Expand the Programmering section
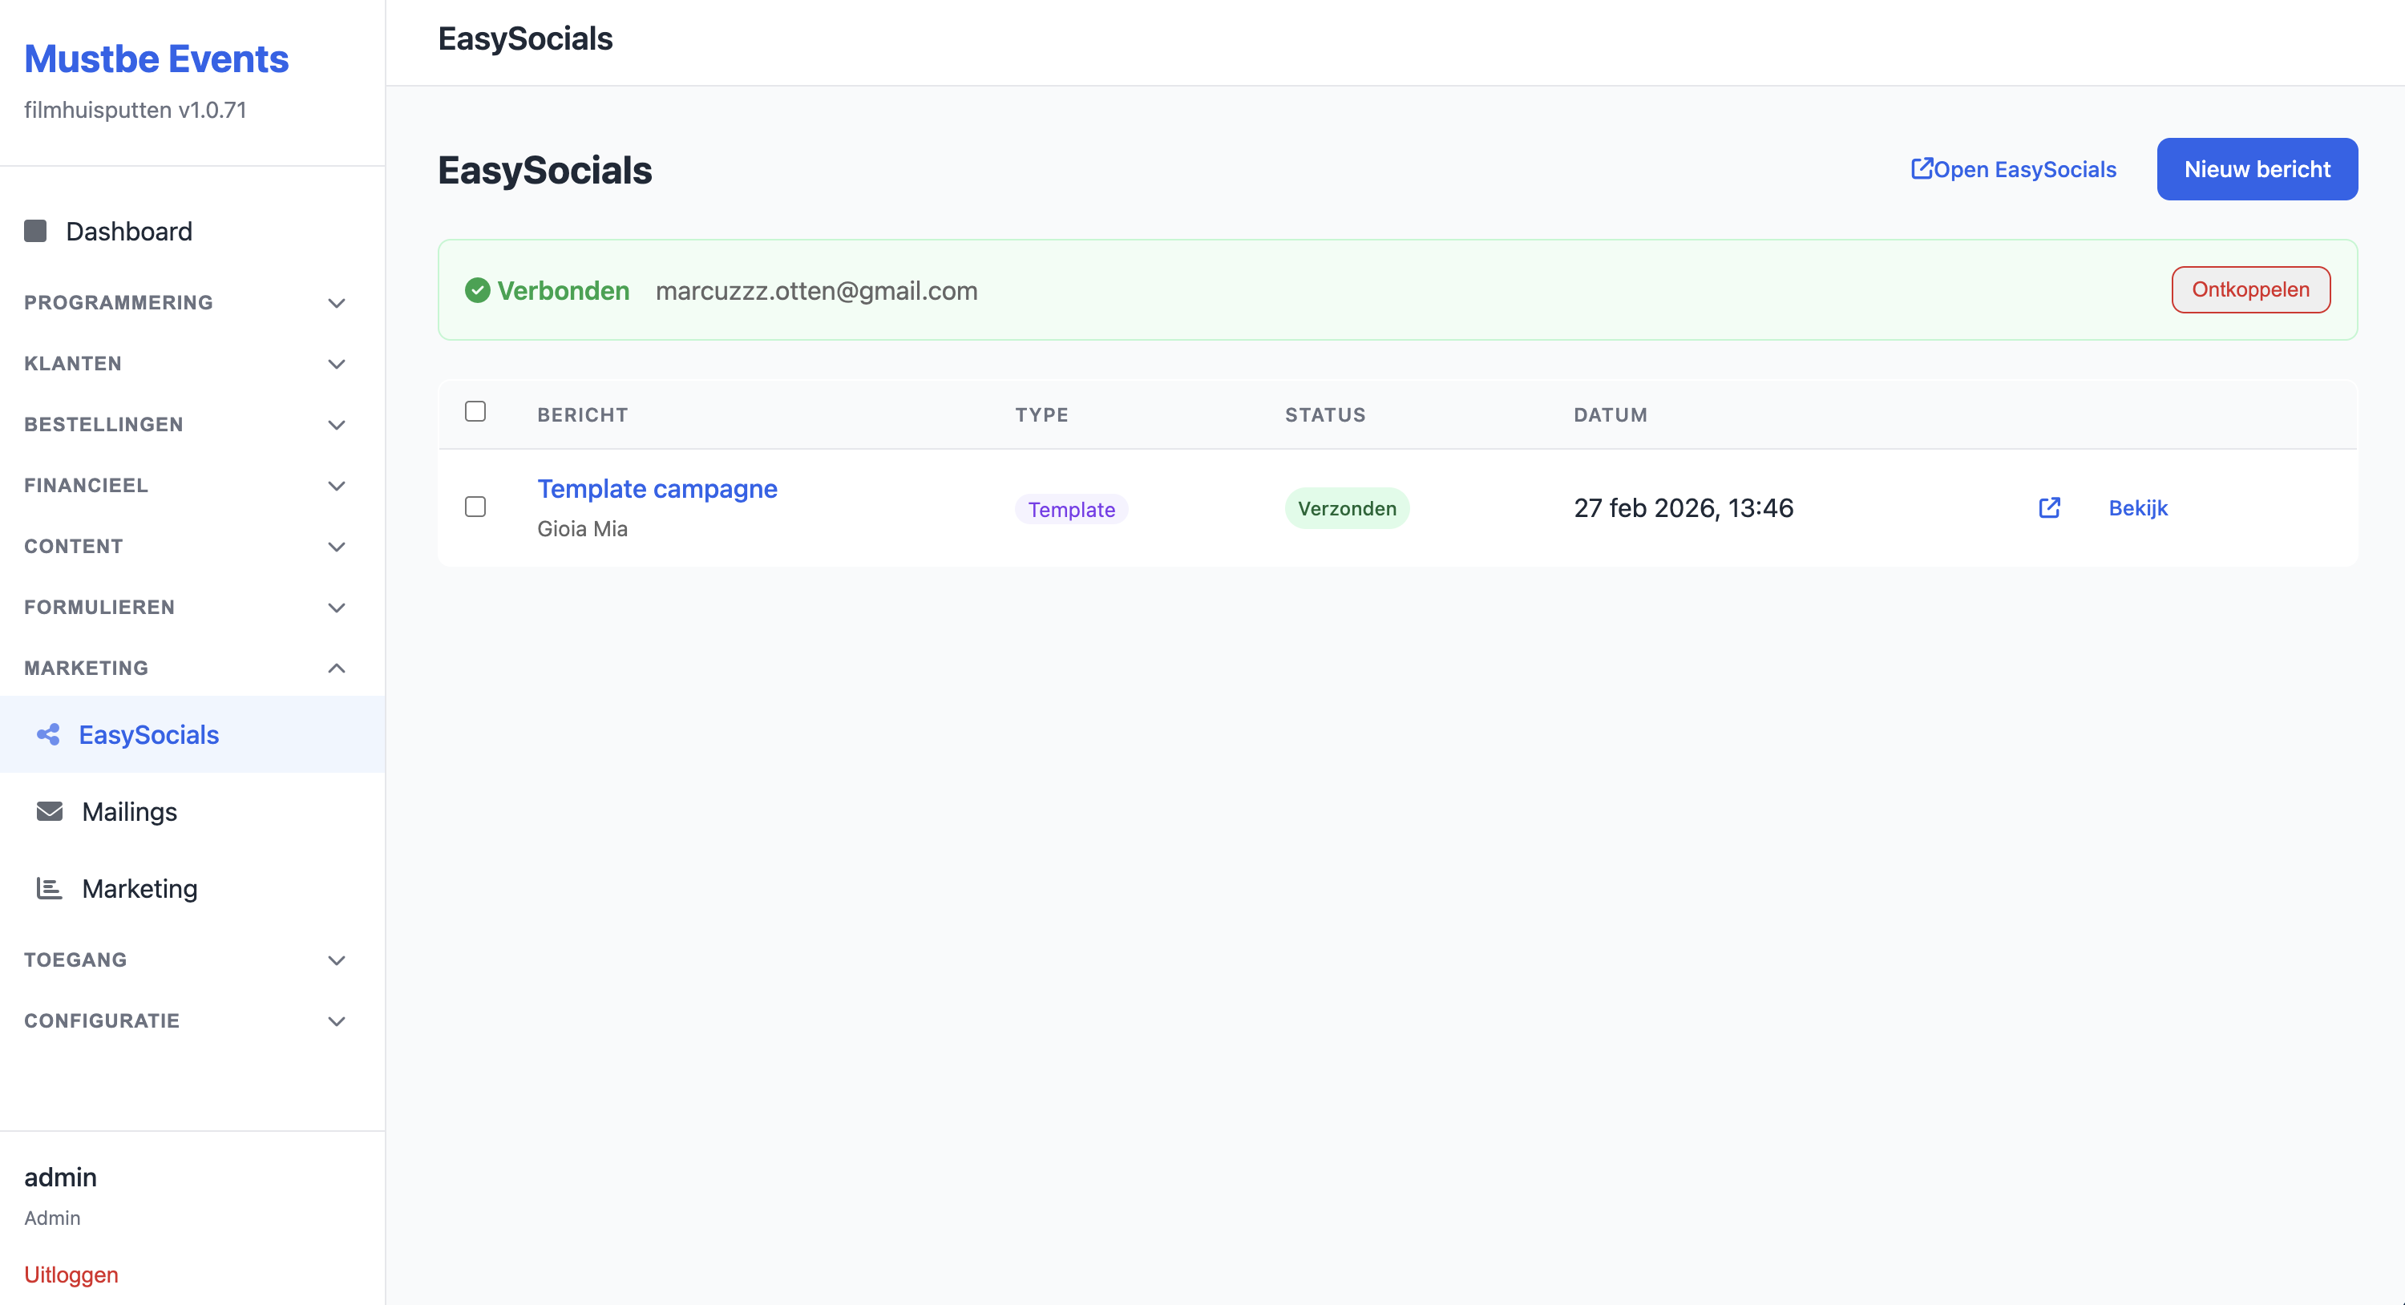2405x1305 pixels. (337, 302)
